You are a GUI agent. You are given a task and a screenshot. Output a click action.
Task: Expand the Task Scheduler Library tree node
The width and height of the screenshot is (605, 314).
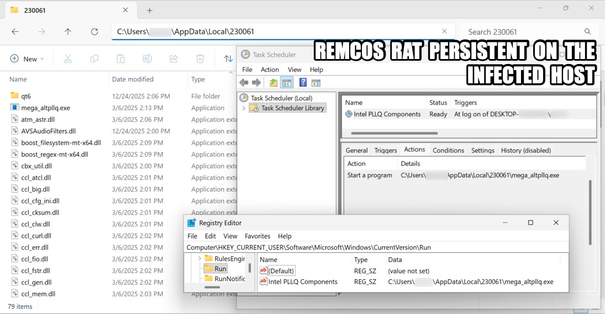click(x=244, y=108)
